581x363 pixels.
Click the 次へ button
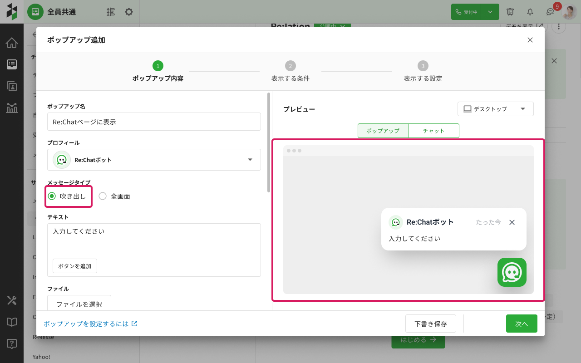[x=522, y=324]
